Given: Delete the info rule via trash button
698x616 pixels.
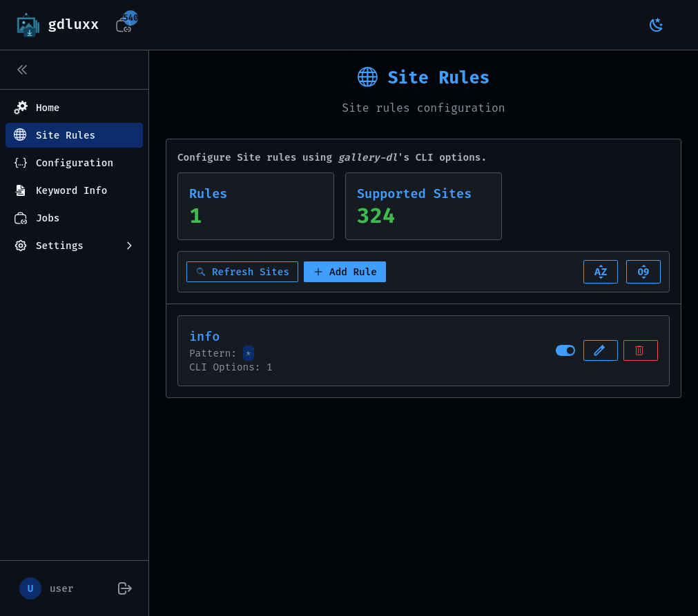Looking at the screenshot, I should pyautogui.click(x=640, y=350).
